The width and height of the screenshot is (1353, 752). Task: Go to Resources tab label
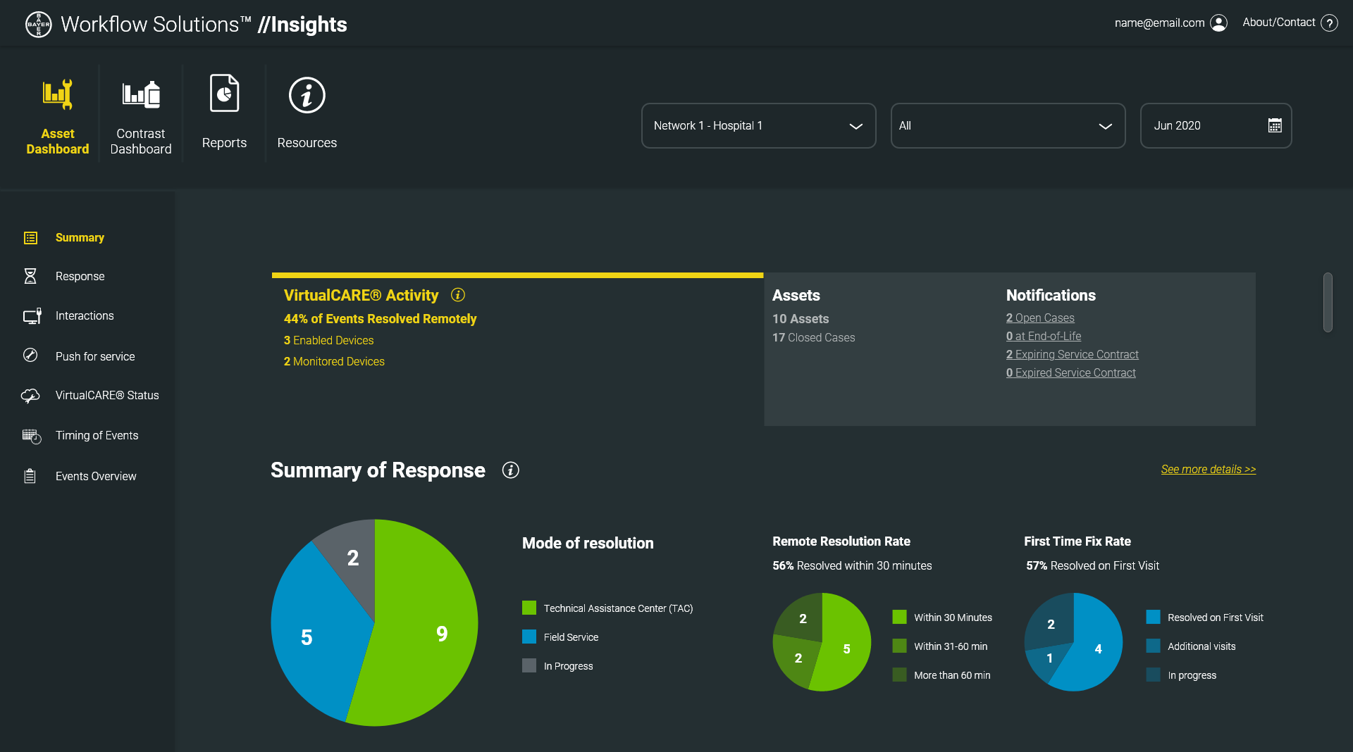coord(307,143)
